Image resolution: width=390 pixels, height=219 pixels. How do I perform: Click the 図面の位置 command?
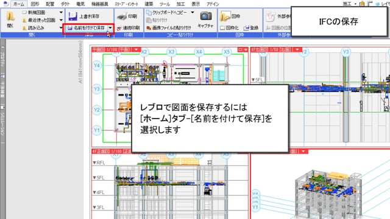point(278,28)
